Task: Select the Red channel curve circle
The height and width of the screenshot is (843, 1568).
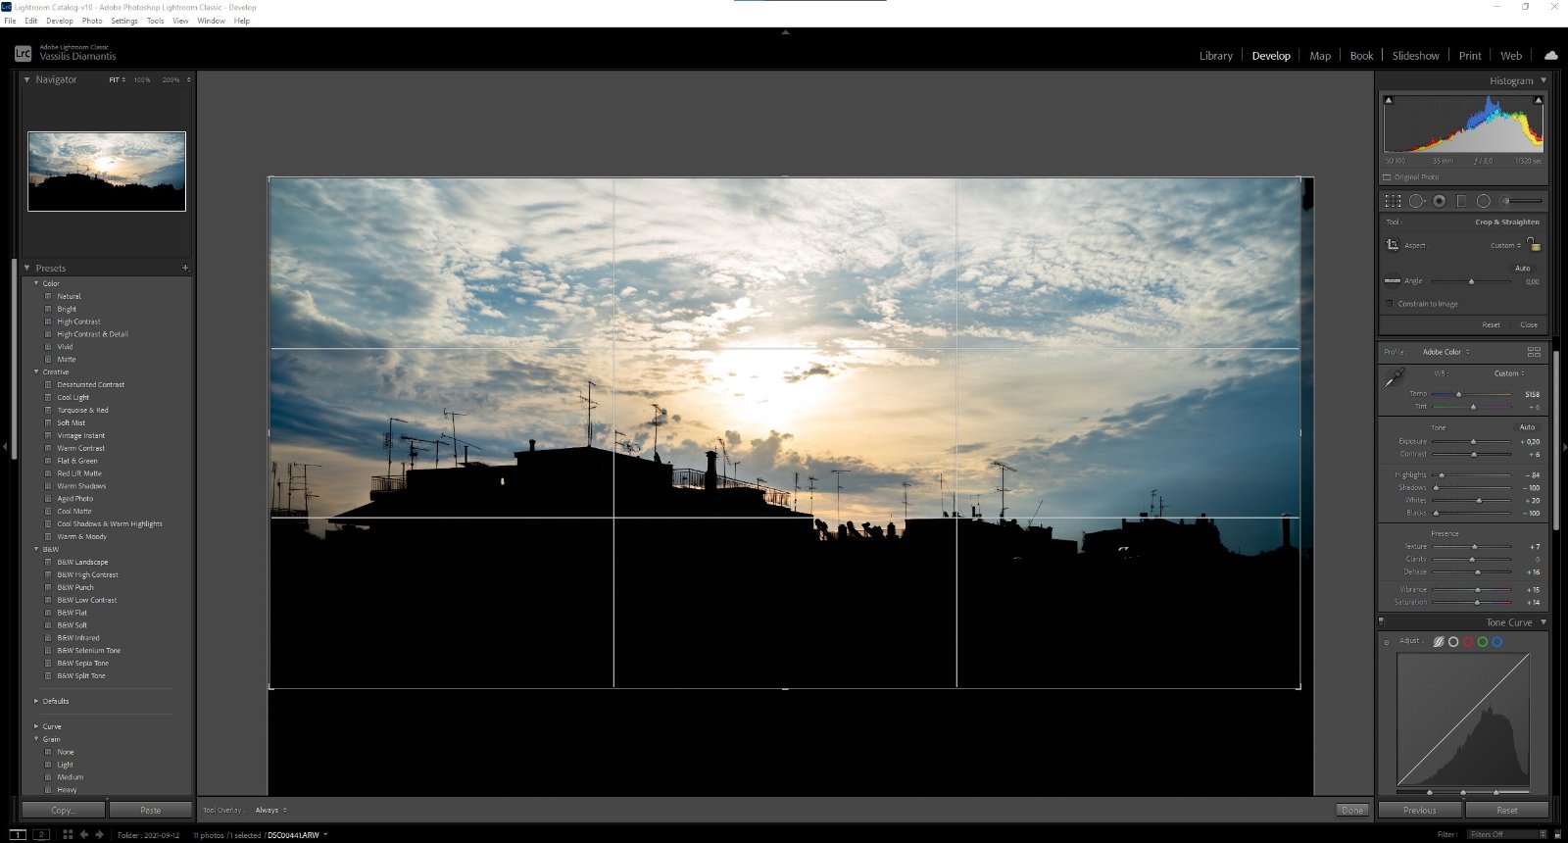Action: pos(1468,642)
